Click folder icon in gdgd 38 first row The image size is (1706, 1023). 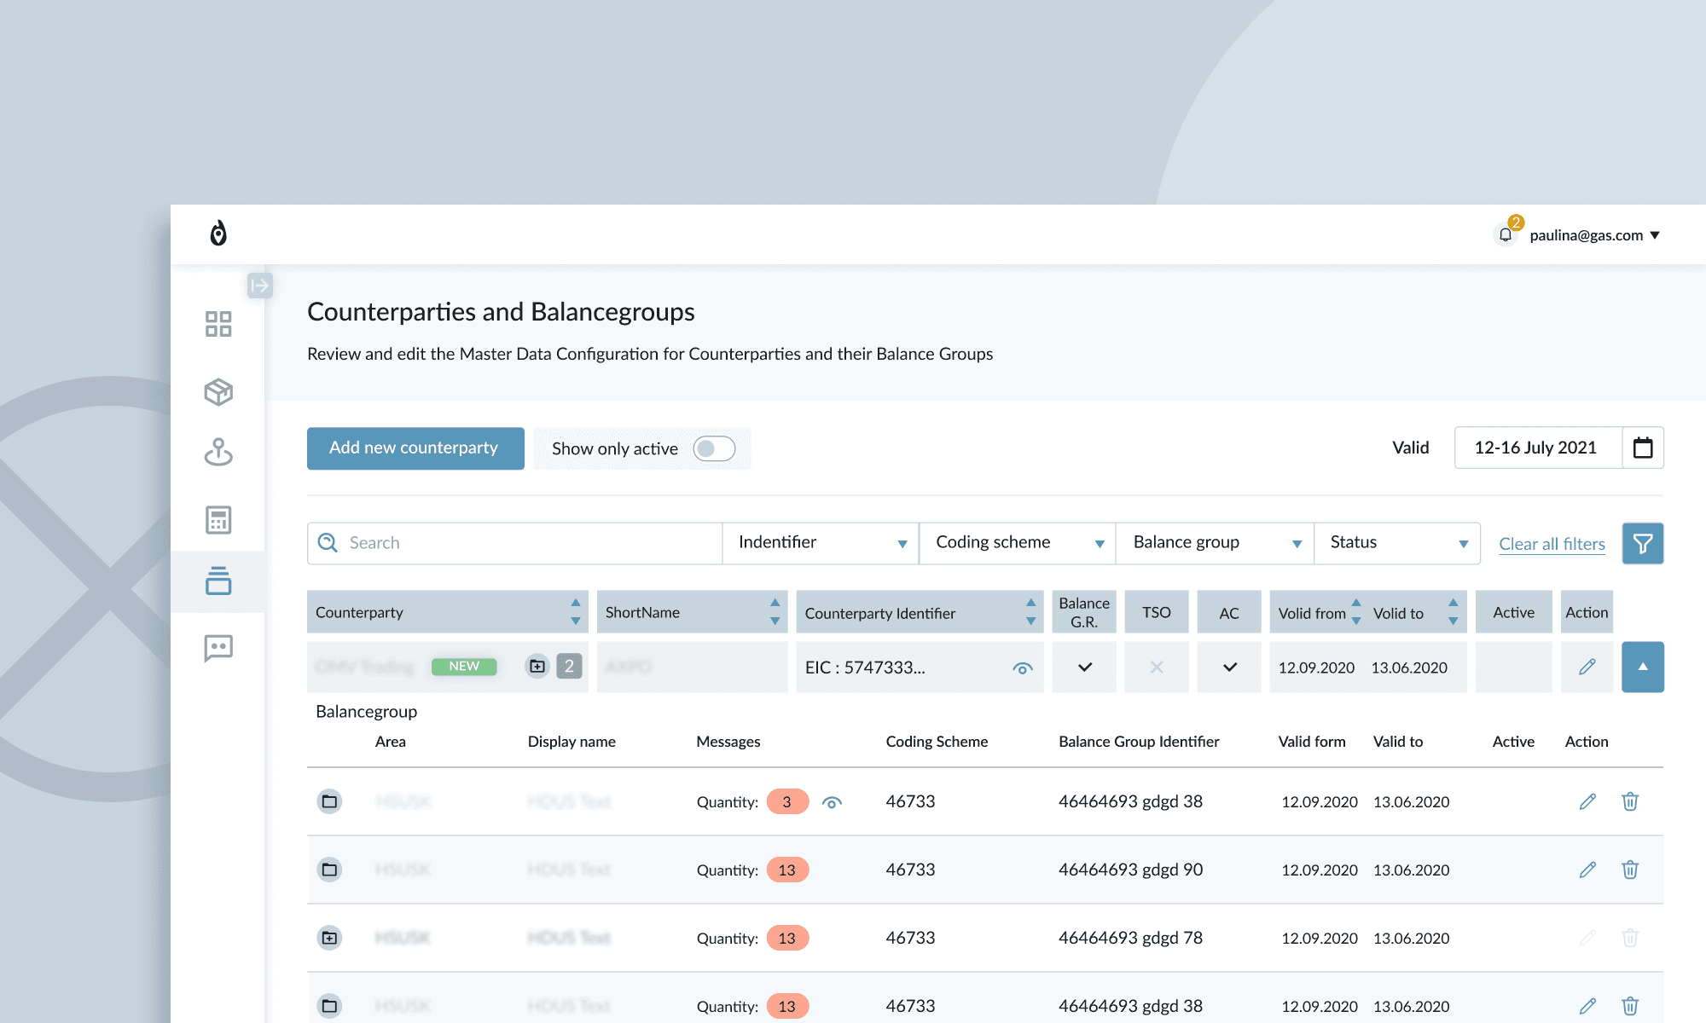click(329, 801)
